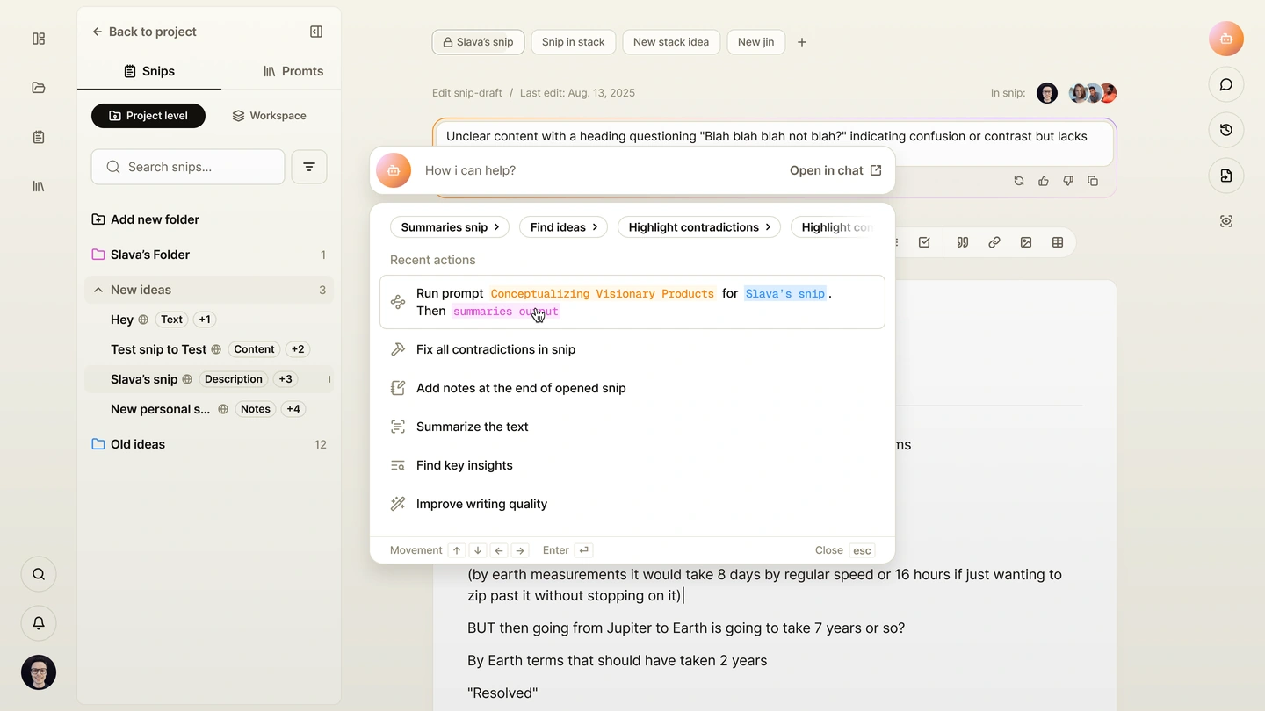Insert a checklist from the toolbar
Screen dimensions: 1265x711
point(924,242)
